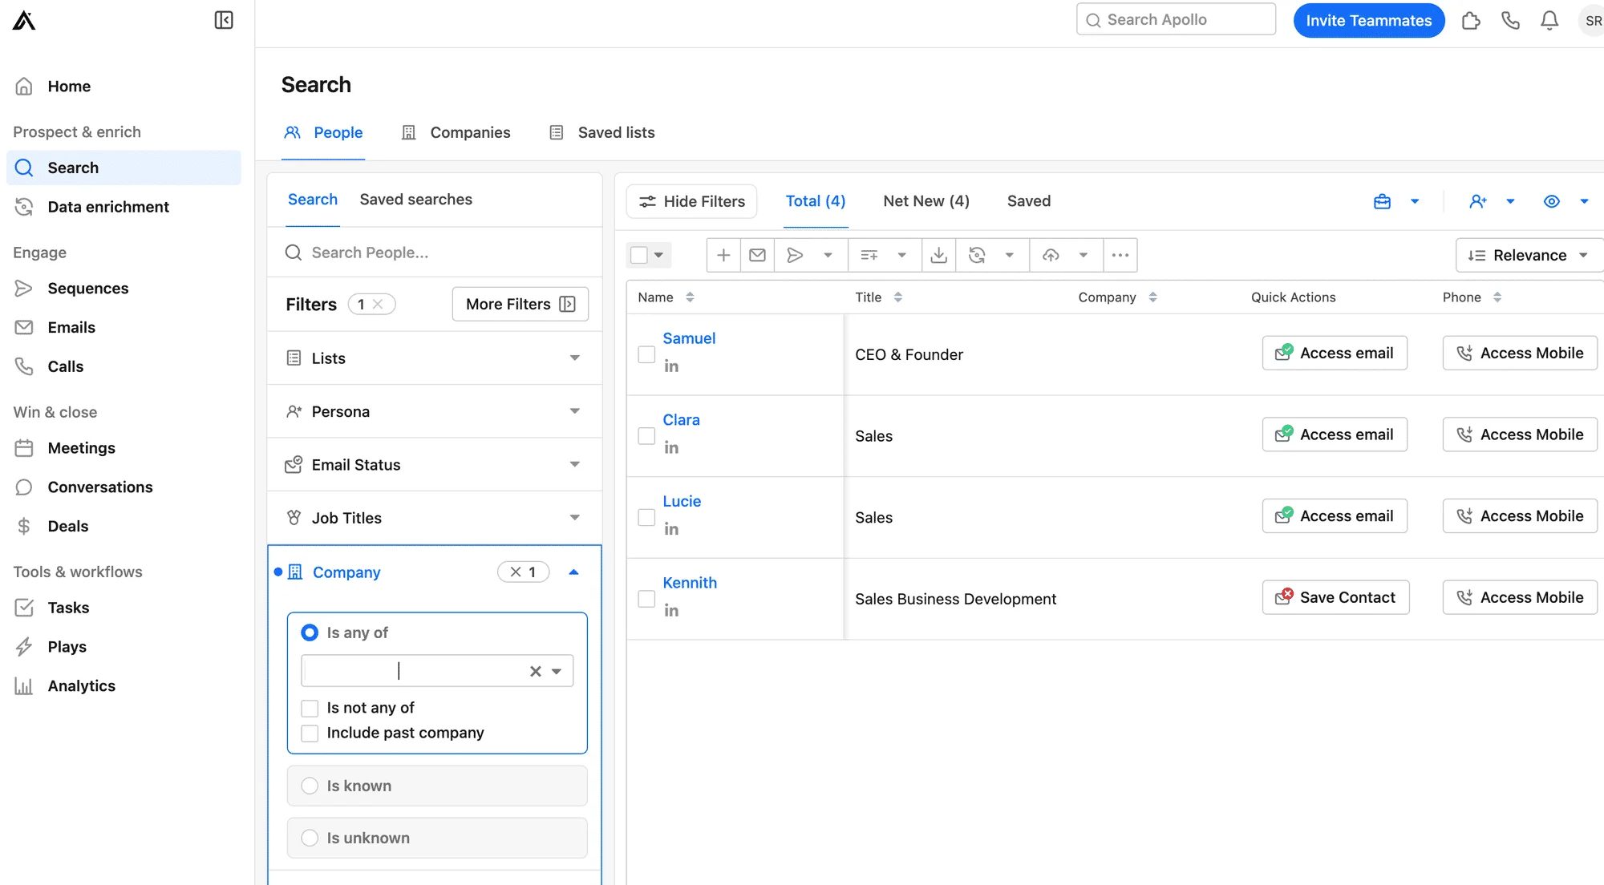This screenshot has width=1604, height=885.
Task: Click the briefcase icon above the table
Action: pos(1382,201)
